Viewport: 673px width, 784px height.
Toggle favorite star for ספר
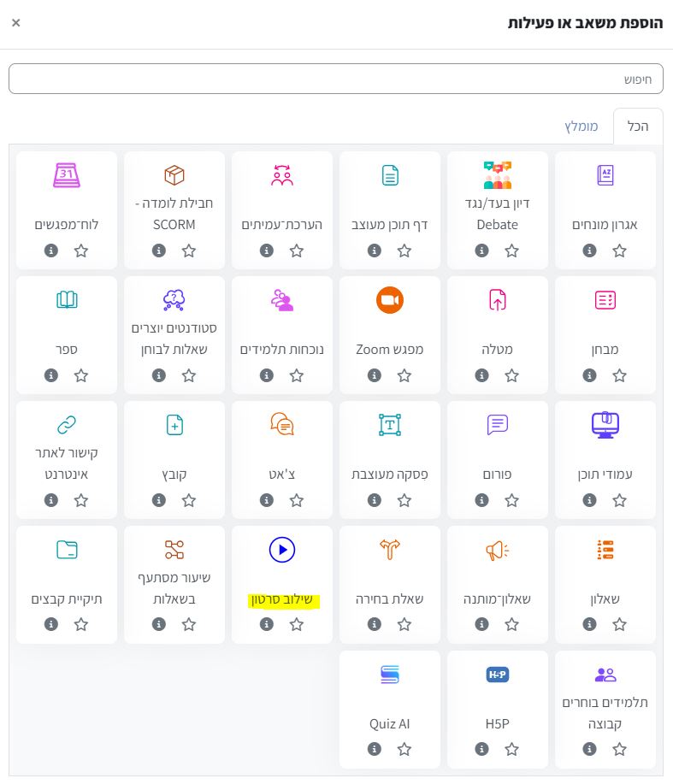81,375
